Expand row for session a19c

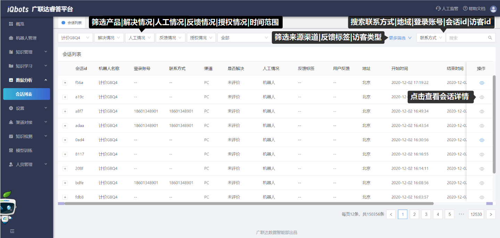pos(65,97)
